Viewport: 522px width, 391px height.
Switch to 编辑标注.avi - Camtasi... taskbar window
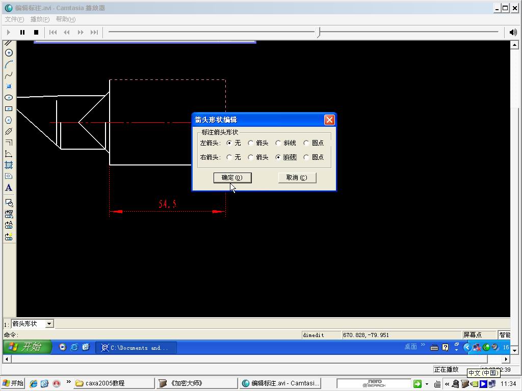click(x=280, y=383)
